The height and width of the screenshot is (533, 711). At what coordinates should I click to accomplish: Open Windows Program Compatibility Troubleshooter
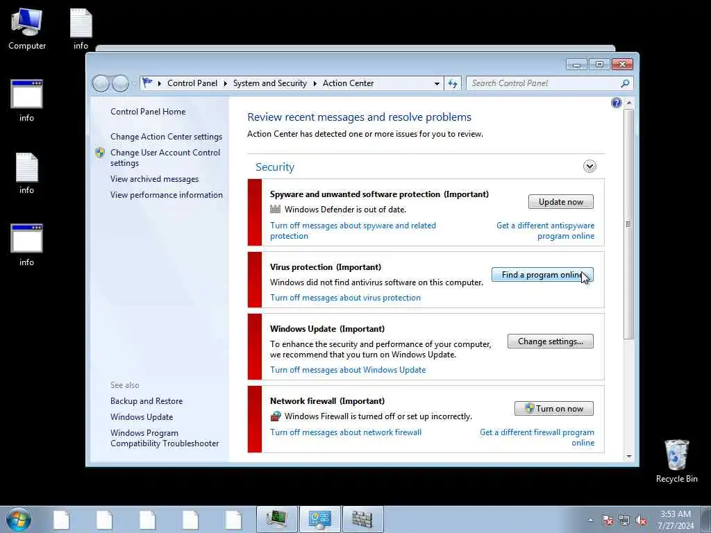165,438
